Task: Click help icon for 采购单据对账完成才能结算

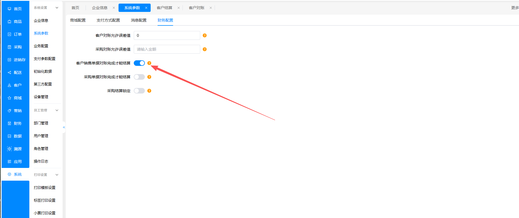Action: pyautogui.click(x=149, y=77)
